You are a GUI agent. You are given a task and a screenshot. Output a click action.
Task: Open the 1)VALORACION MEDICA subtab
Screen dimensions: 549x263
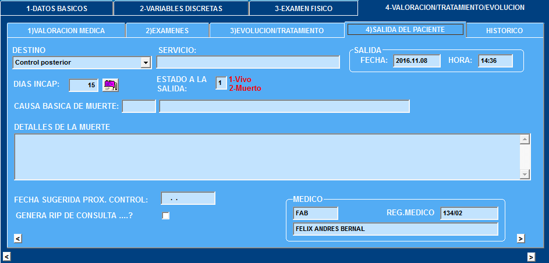[x=66, y=30]
